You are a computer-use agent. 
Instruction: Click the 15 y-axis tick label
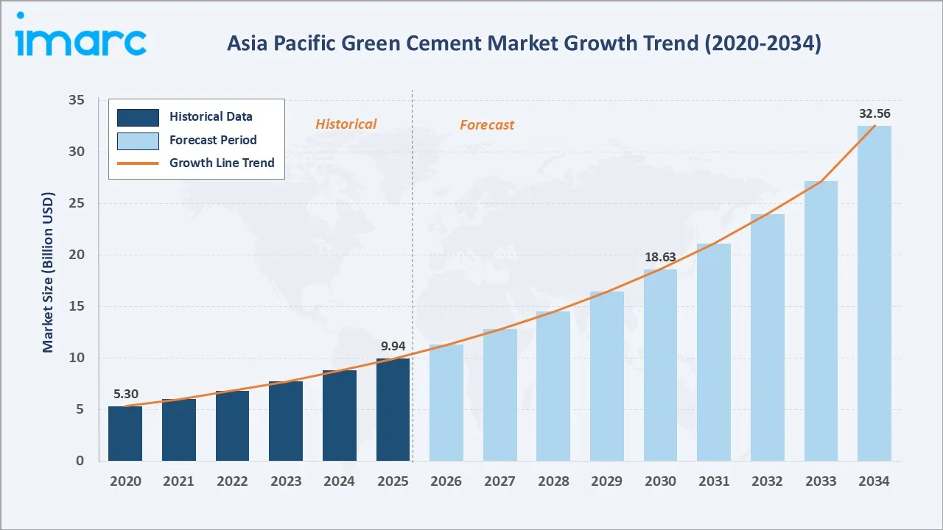click(x=77, y=306)
